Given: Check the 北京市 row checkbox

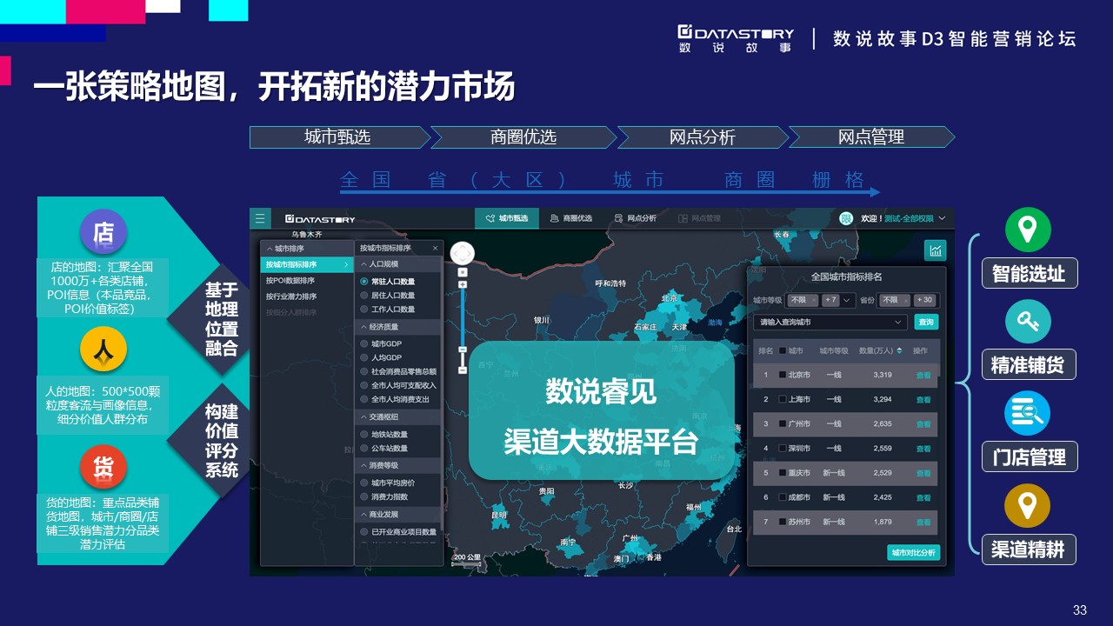Looking at the screenshot, I should pyautogui.click(x=783, y=375).
